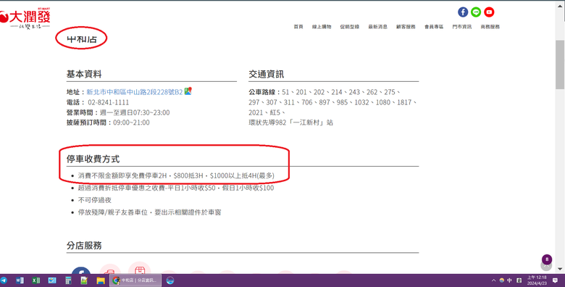The image size is (565, 287).
Task: Click the 環狀先導982「一江新村」站 line
Action: [290, 122]
